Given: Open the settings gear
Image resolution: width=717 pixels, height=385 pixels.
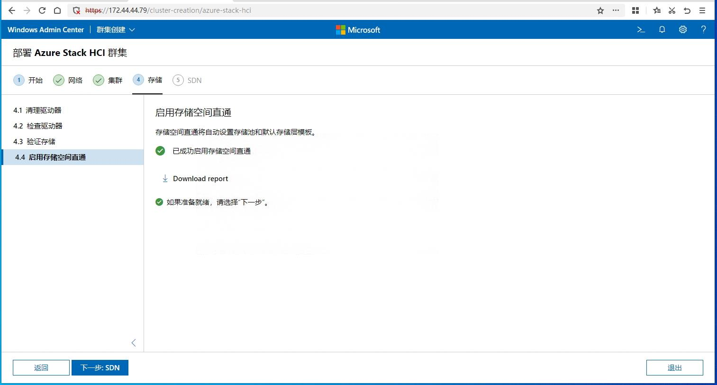Looking at the screenshot, I should click(x=683, y=29).
